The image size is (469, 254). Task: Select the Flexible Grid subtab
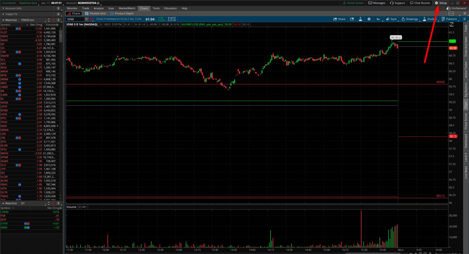95,13
